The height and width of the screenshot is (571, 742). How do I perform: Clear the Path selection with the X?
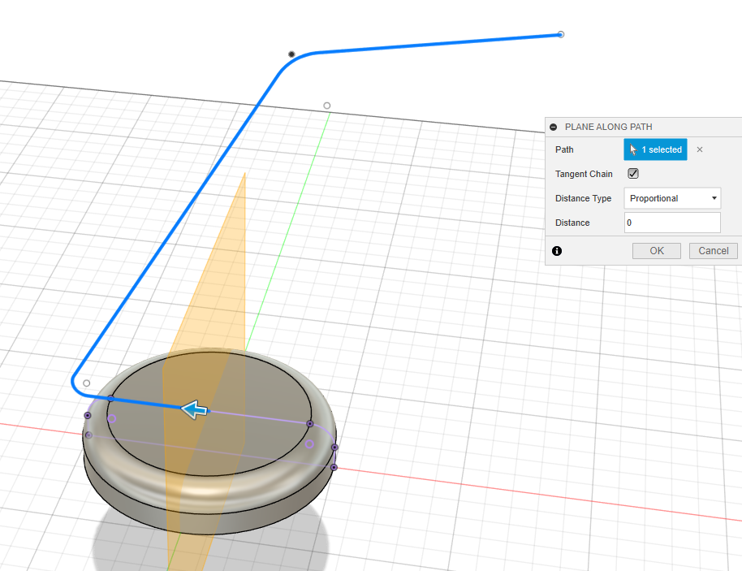tap(700, 149)
